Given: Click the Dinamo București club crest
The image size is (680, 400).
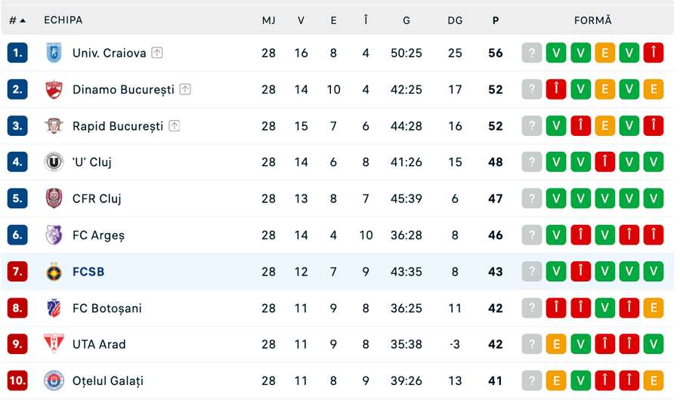Looking at the screenshot, I should point(54,89).
